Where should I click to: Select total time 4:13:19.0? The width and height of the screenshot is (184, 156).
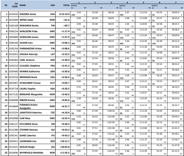(64, 14)
